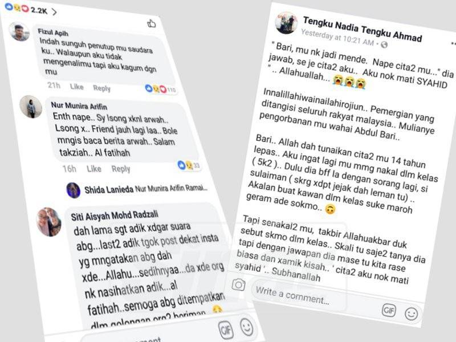
Task: Reply to Nur Munira Arifin's comment
Action: click(121, 169)
